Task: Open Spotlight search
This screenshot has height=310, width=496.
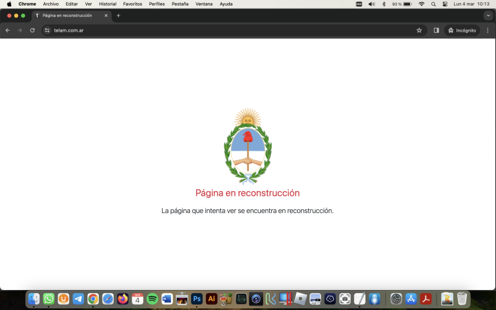Action: coord(433,4)
